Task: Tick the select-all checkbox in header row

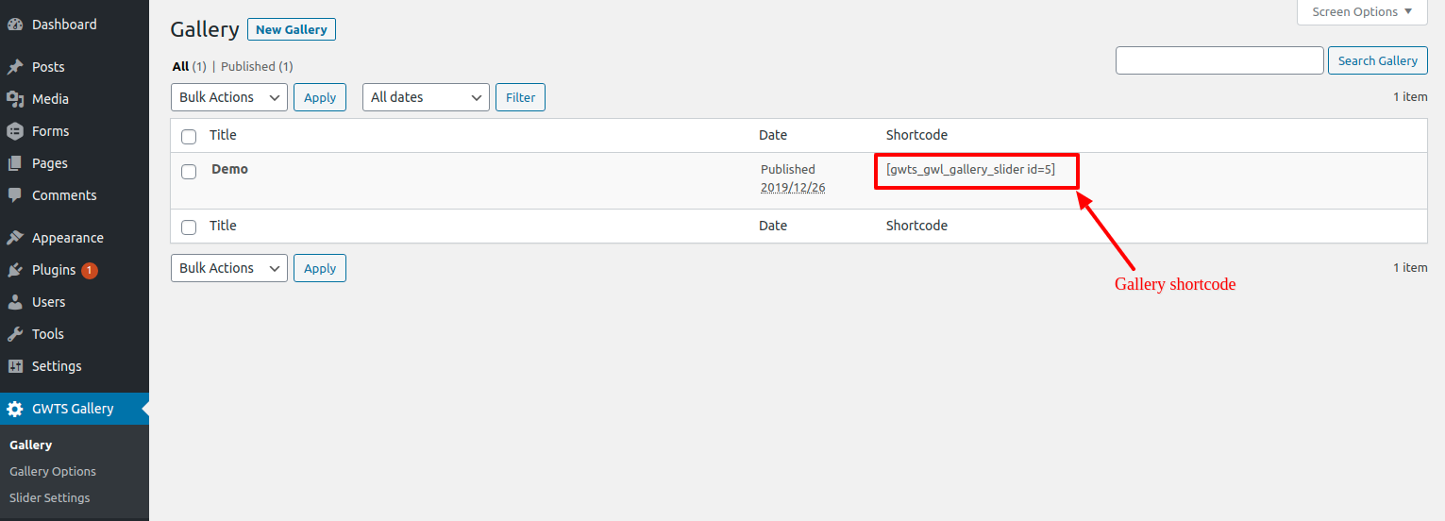Action: pyautogui.click(x=189, y=136)
